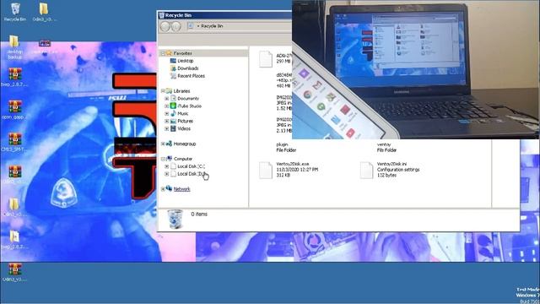Screen dimensions: 540x304
Task: Open the iTube Studio library
Action: pyautogui.click(x=189, y=106)
